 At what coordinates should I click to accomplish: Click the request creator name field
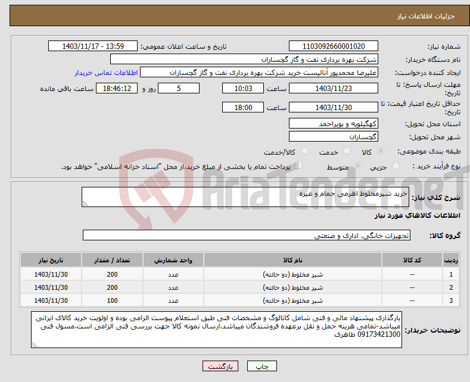pyautogui.click(x=259, y=73)
